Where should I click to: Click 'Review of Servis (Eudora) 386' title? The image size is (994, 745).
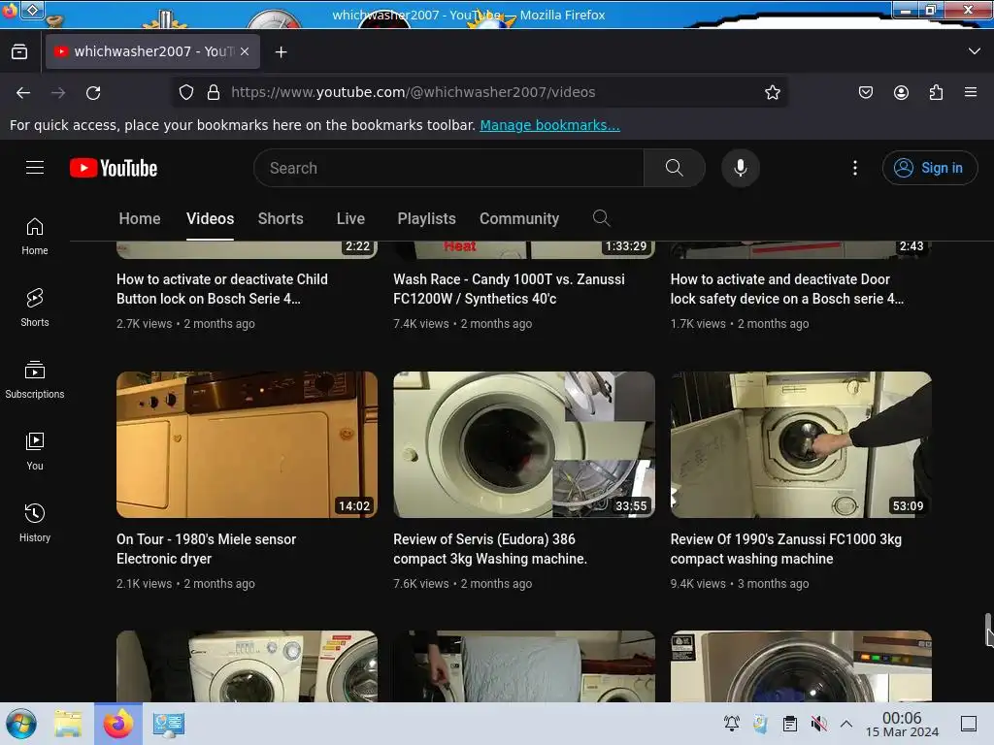pos(490,549)
